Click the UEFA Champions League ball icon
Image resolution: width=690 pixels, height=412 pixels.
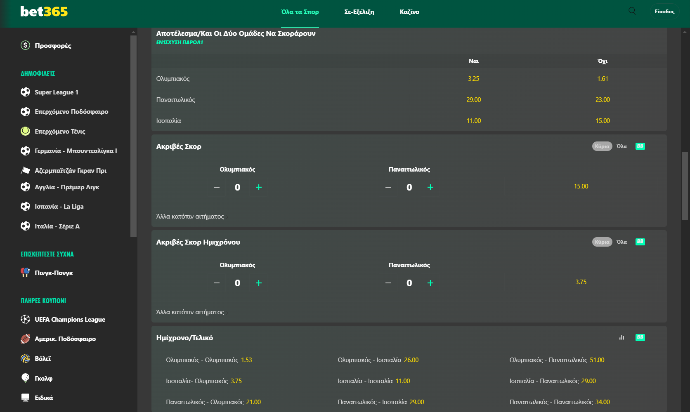(x=26, y=319)
